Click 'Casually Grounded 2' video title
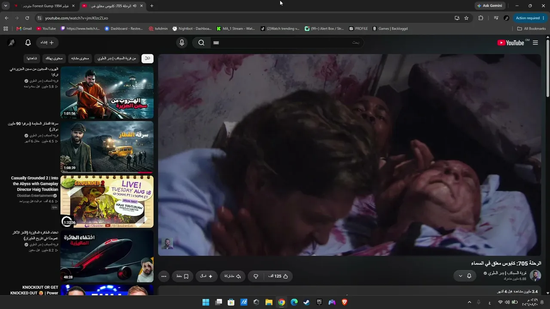 (35, 184)
